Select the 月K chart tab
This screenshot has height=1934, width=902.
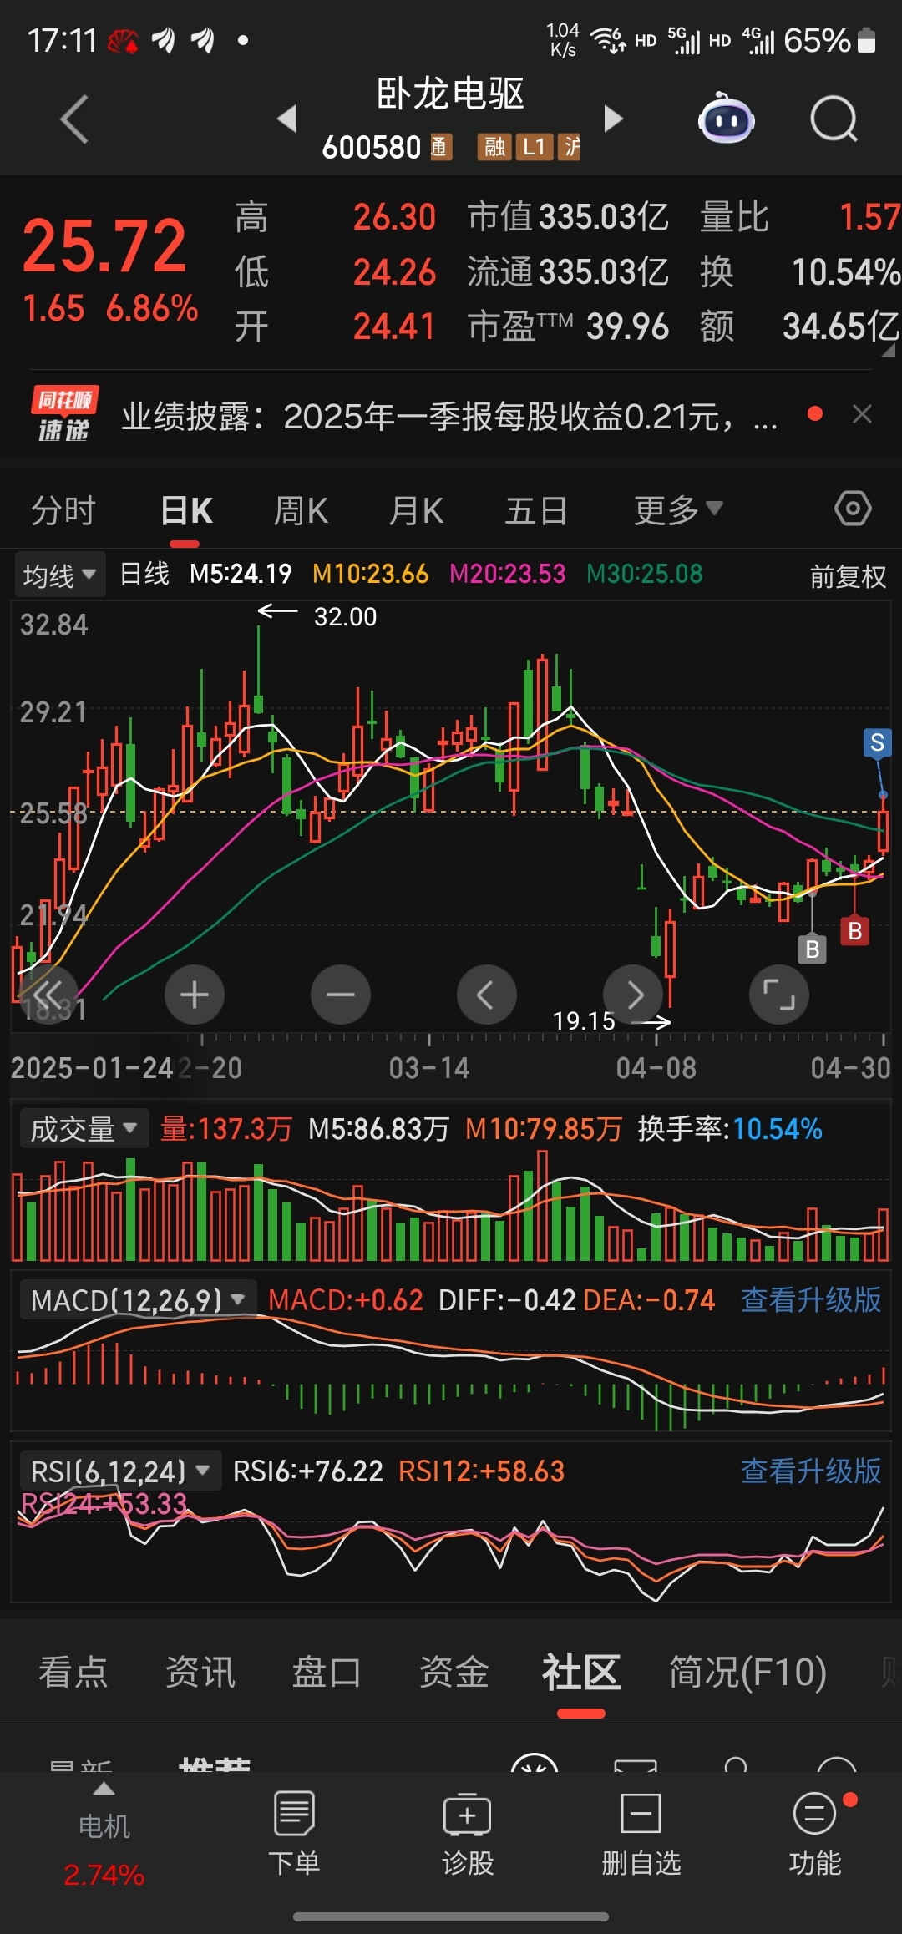416,510
